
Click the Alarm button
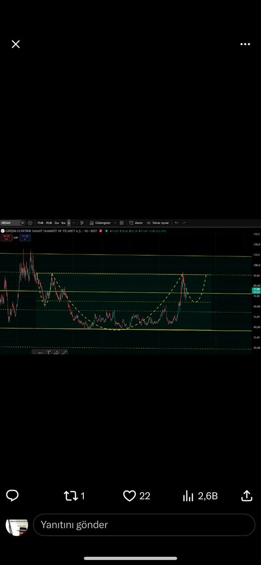136,223
